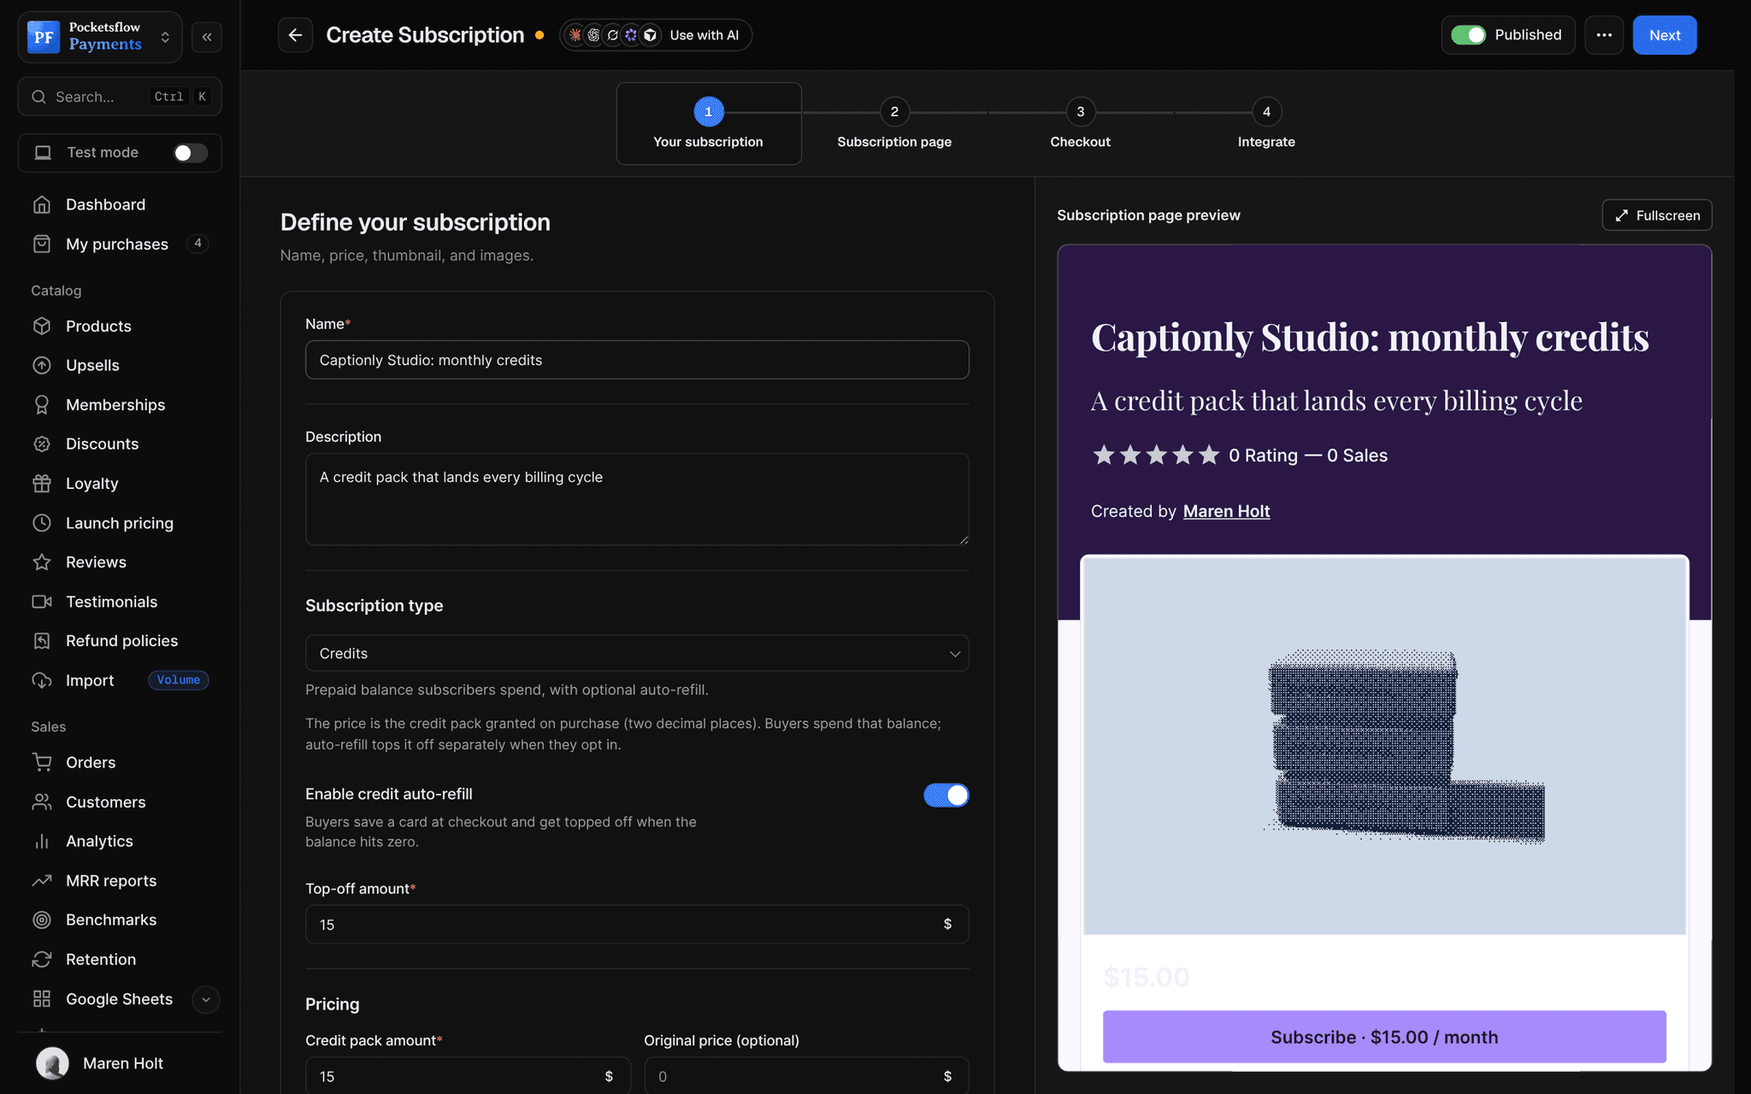Go to step 4 Integrate
Image resolution: width=1751 pixels, height=1094 pixels.
coord(1266,124)
